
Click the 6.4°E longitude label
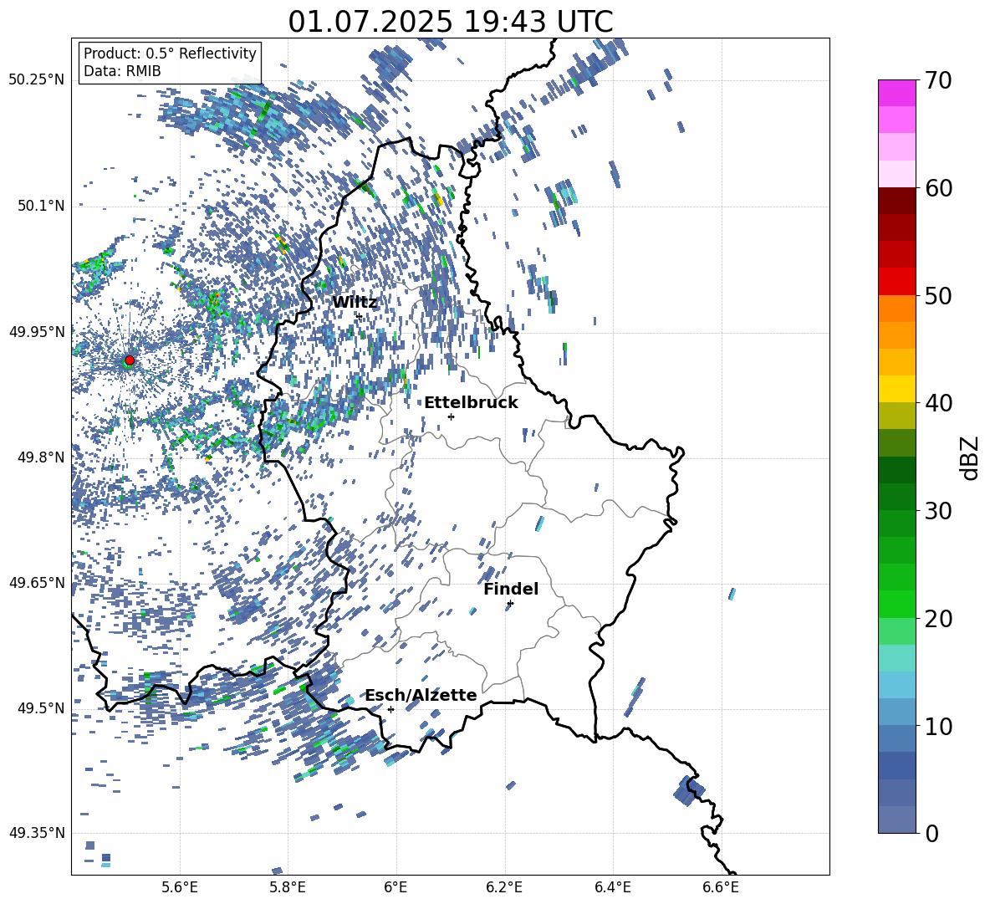(612, 887)
